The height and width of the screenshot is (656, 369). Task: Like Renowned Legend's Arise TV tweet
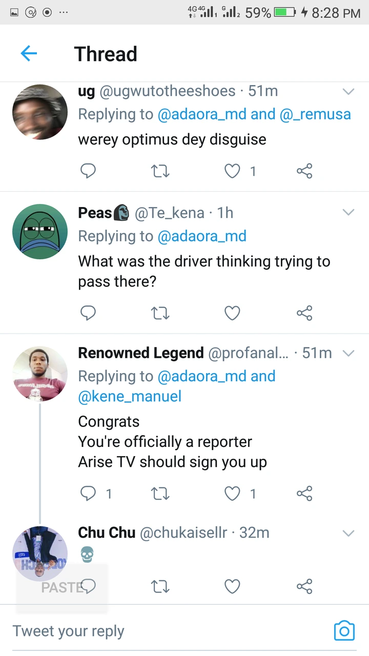pyautogui.click(x=233, y=494)
